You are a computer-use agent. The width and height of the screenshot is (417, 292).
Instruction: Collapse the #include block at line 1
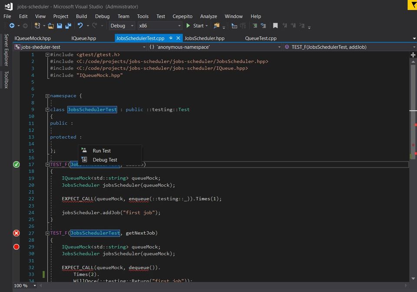tap(47, 55)
